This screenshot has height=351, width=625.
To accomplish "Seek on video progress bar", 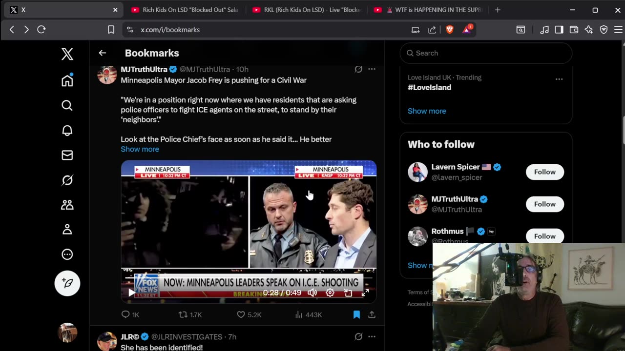I will (x=249, y=278).
